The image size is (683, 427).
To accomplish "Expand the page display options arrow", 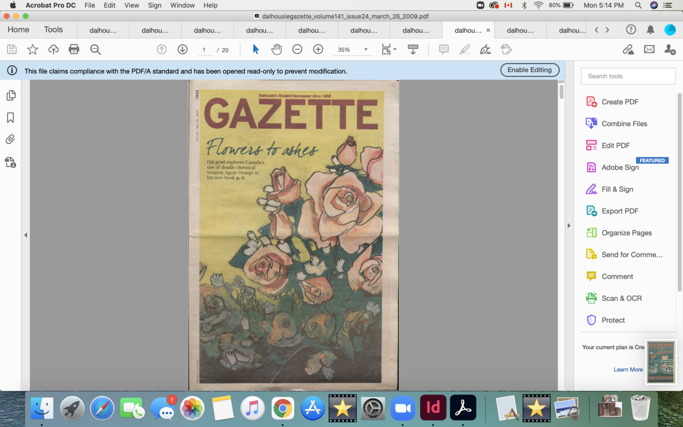I will (x=395, y=49).
